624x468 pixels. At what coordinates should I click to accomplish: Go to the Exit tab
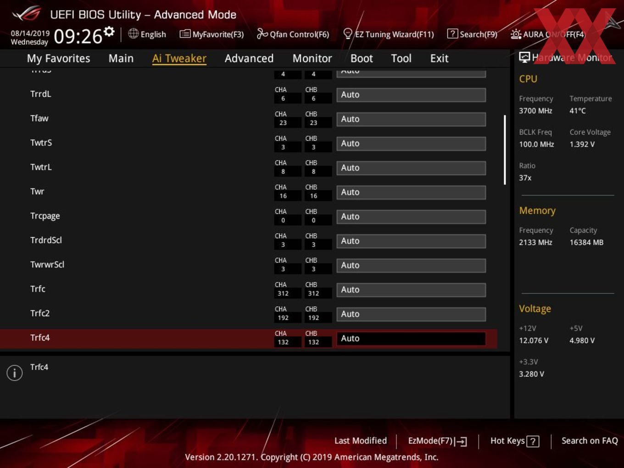click(439, 58)
